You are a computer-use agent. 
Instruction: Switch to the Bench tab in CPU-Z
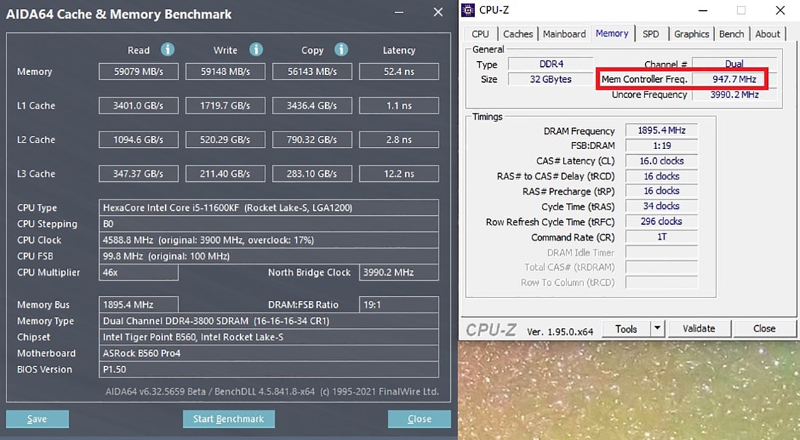(732, 33)
